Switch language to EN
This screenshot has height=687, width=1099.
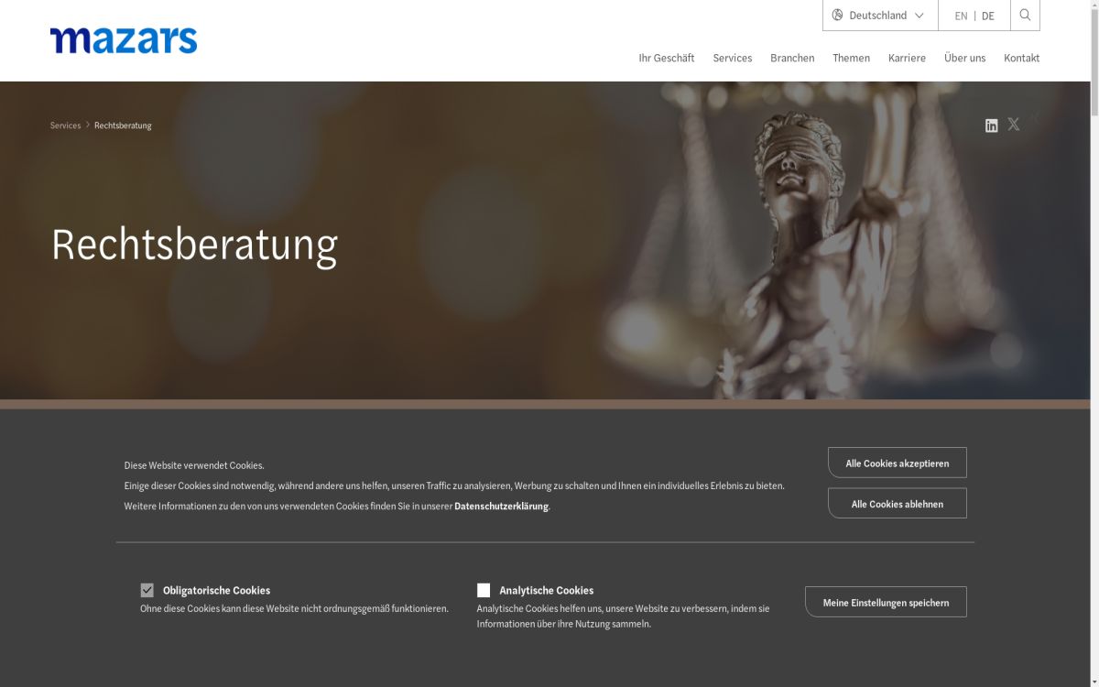click(961, 16)
